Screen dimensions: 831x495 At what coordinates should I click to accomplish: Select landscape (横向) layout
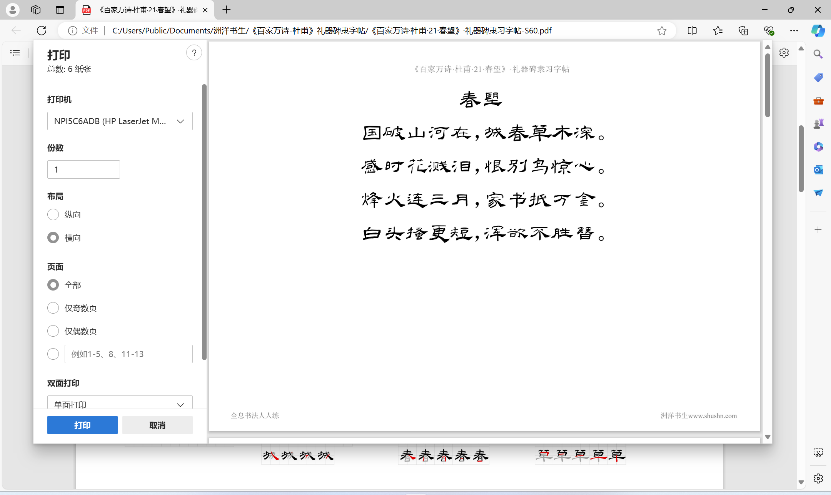(x=53, y=238)
